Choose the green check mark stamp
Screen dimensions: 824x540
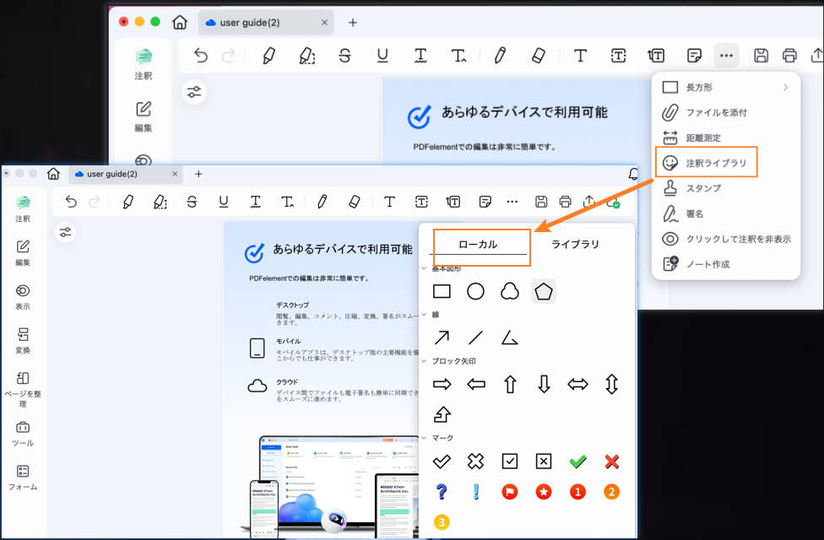(577, 461)
